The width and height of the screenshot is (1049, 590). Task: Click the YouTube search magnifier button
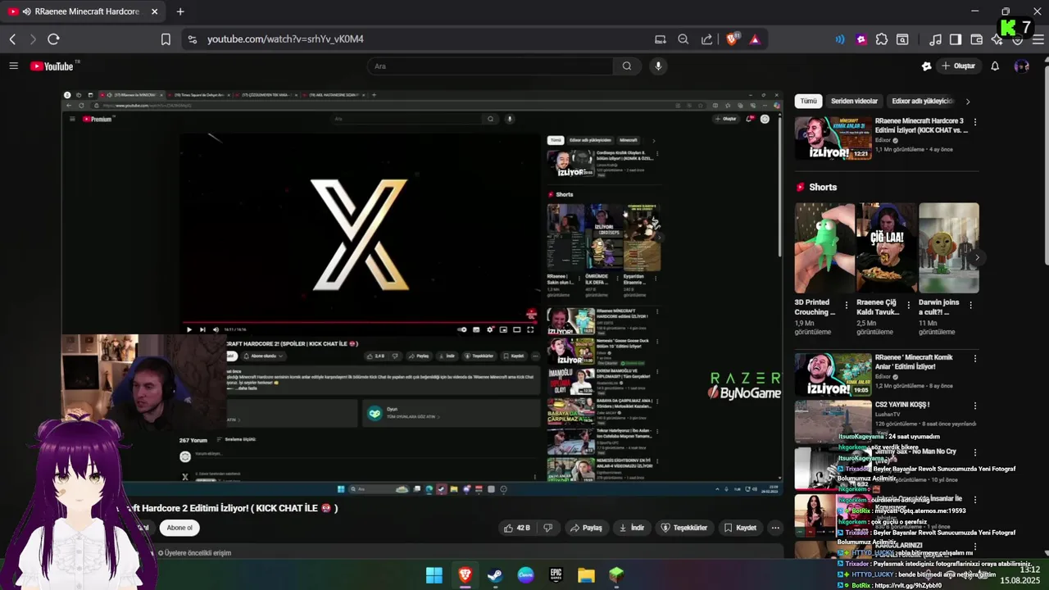pos(627,66)
